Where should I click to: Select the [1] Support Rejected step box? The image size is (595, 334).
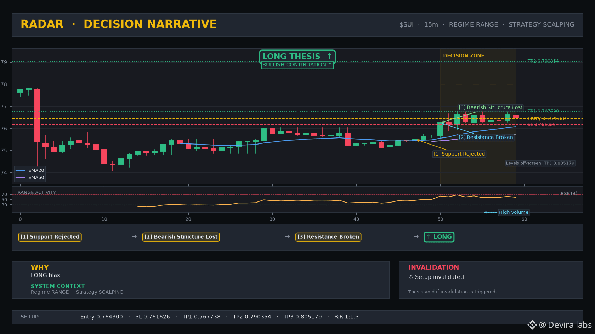pyautogui.click(x=50, y=237)
